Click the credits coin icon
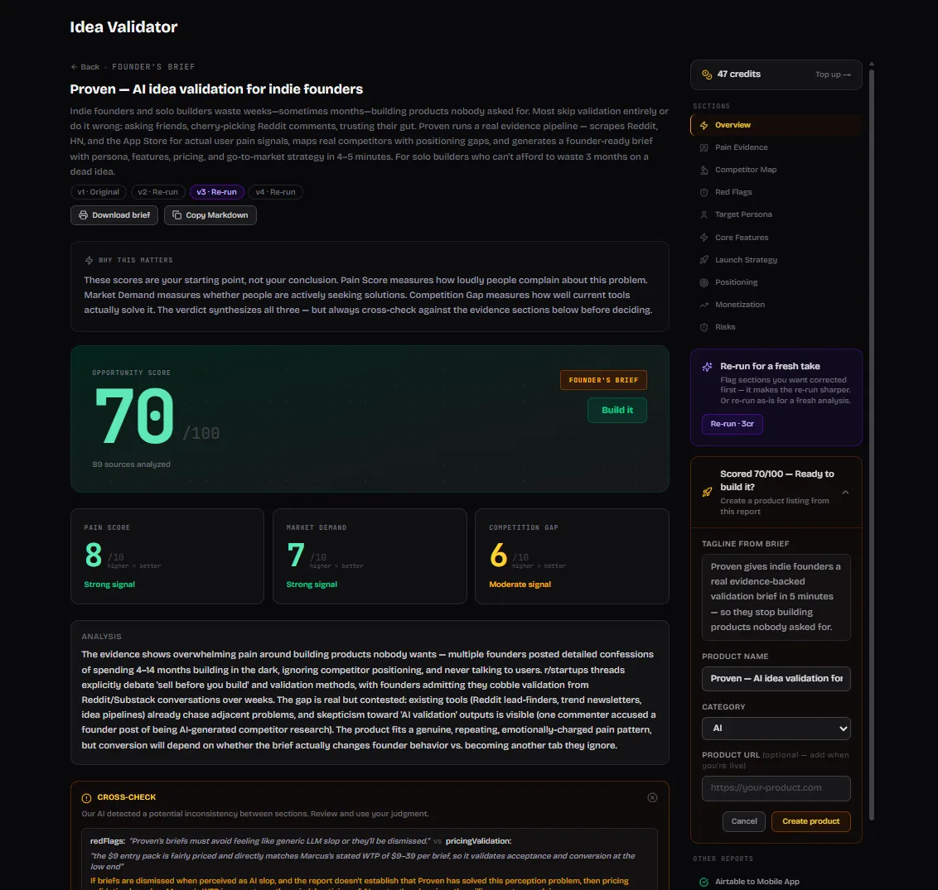Viewport: 938px width, 890px height. pyautogui.click(x=707, y=75)
